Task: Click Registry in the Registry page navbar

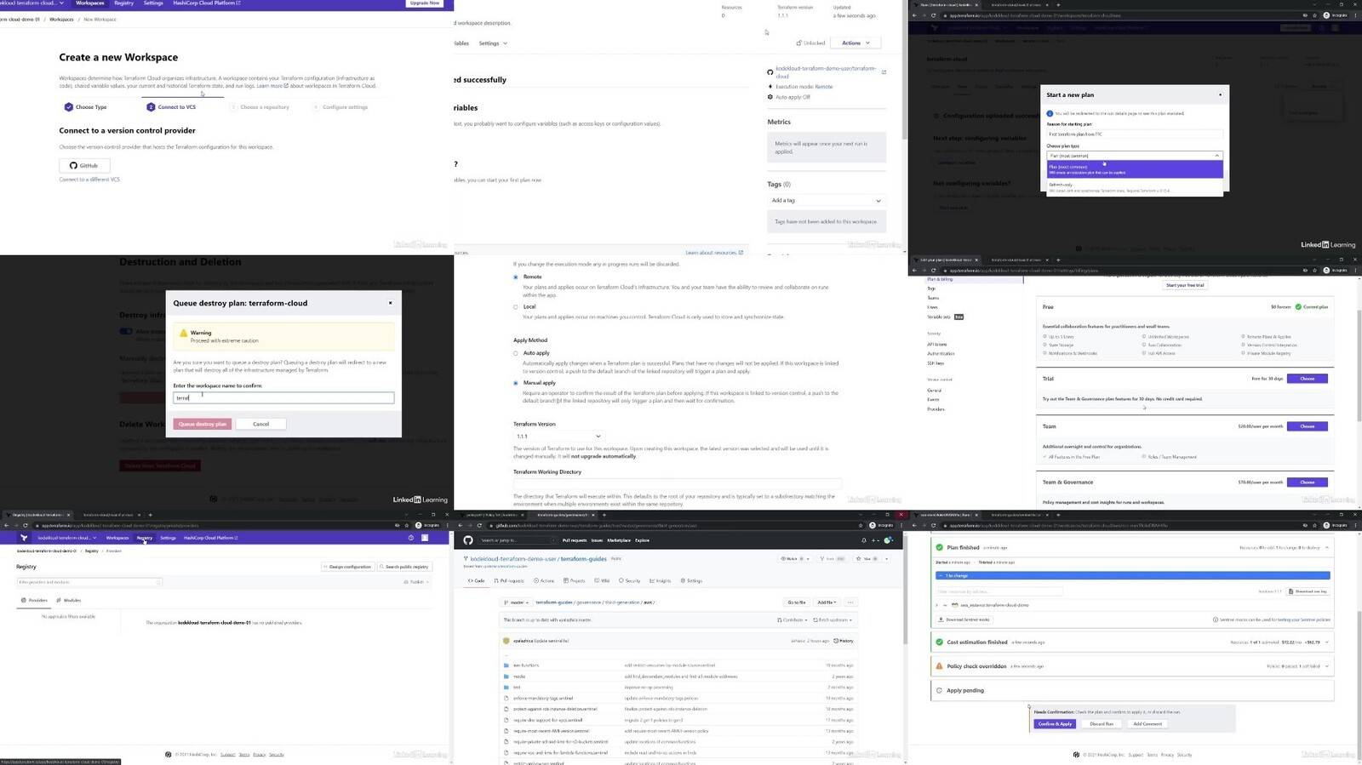Action: 145,538
